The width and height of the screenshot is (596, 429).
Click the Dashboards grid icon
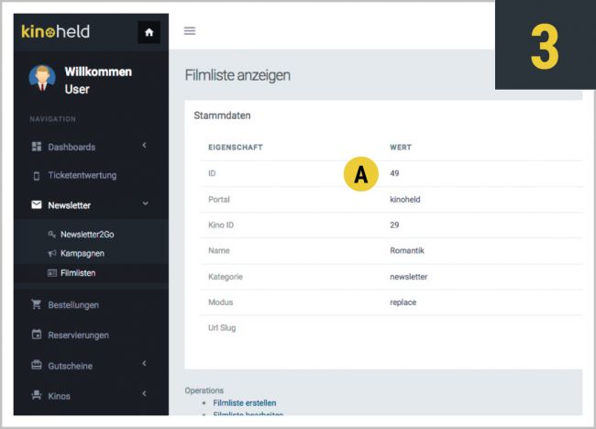coord(37,147)
